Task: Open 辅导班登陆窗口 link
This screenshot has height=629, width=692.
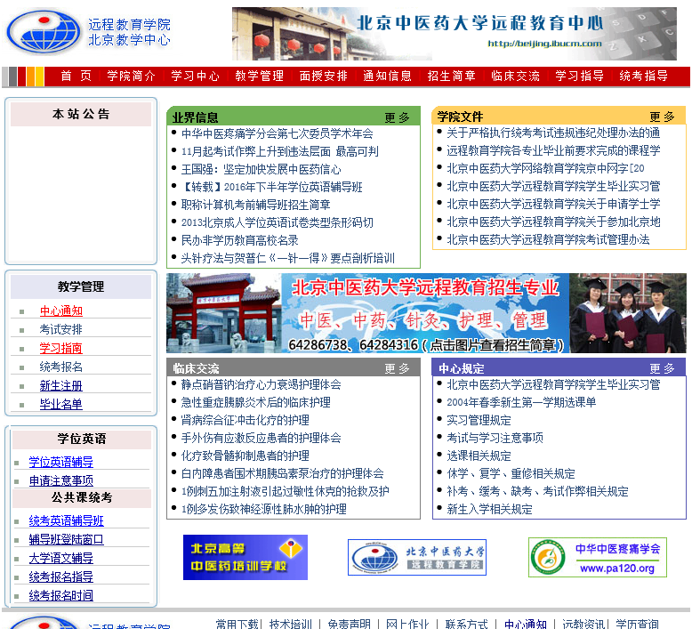Action: pyautogui.click(x=66, y=539)
